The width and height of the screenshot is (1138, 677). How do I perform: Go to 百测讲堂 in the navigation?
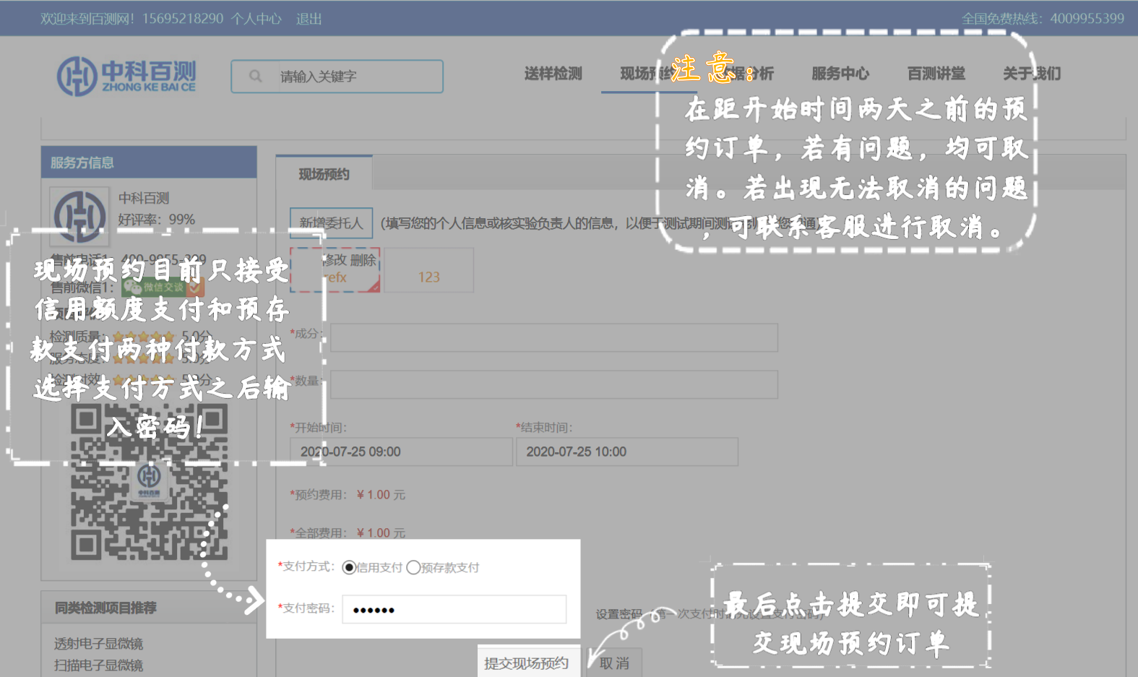[936, 74]
